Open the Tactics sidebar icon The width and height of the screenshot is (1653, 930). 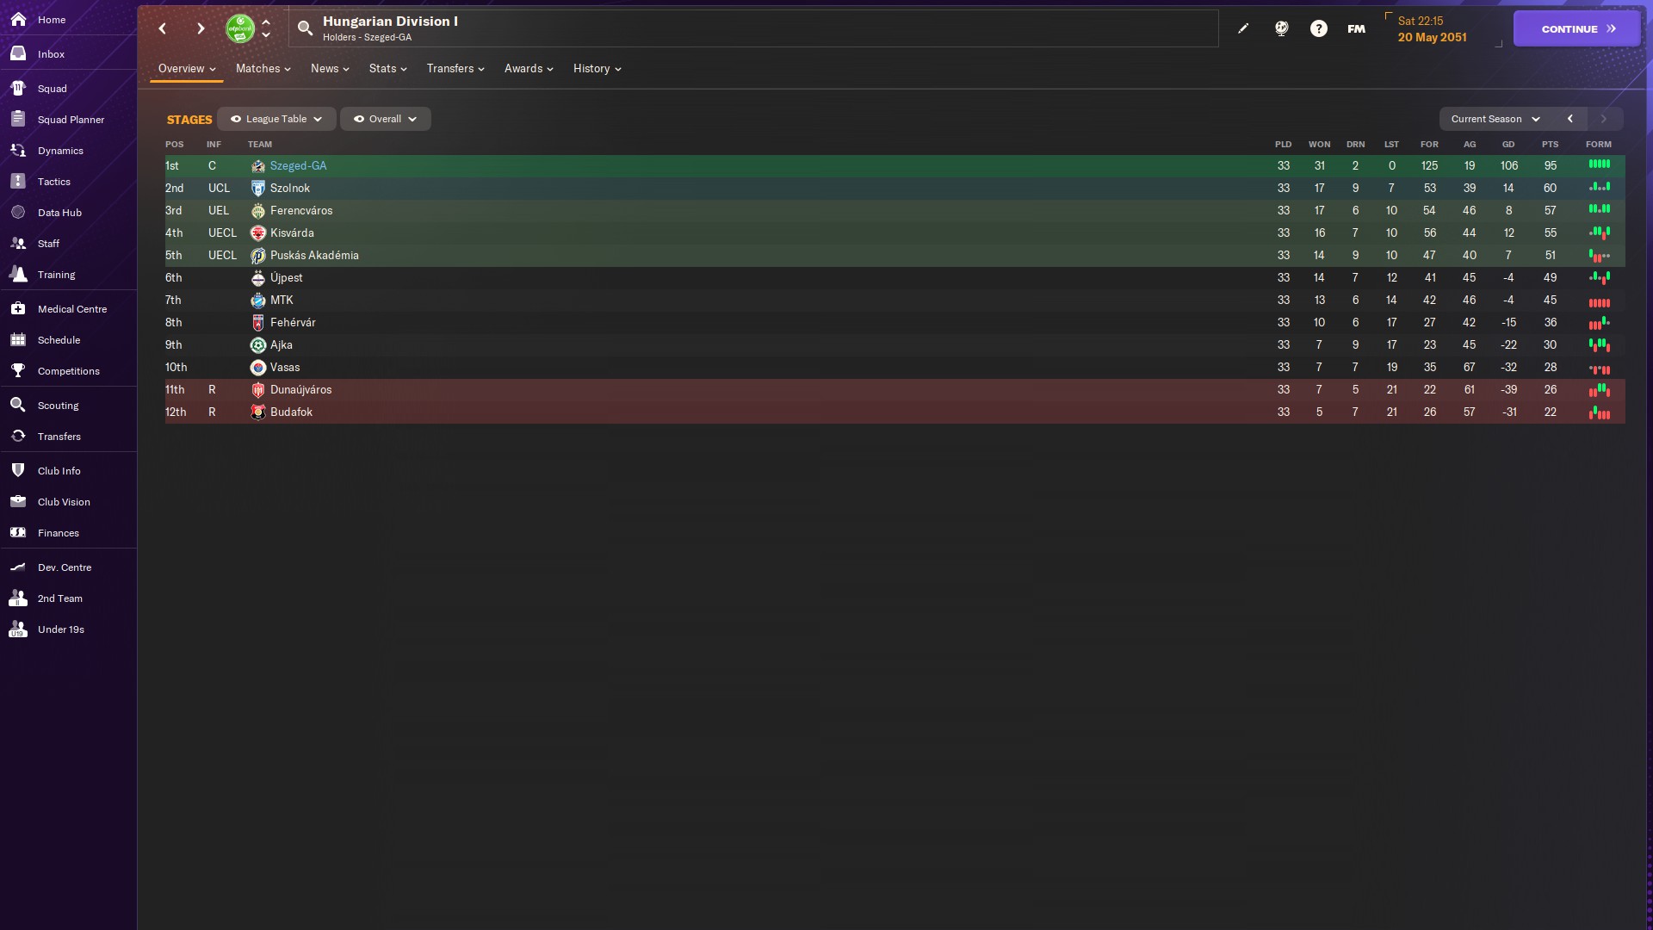(18, 182)
